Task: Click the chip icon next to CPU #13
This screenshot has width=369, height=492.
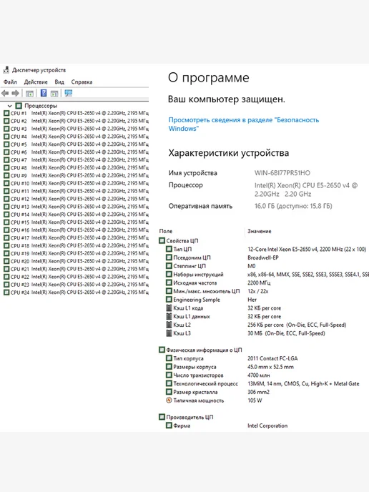Action: click(x=6, y=207)
